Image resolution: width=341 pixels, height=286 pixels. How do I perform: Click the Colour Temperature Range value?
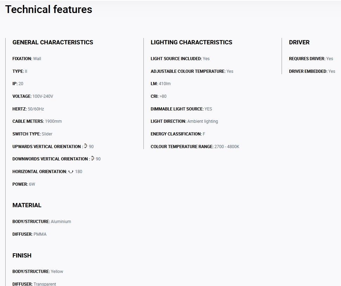(x=227, y=146)
